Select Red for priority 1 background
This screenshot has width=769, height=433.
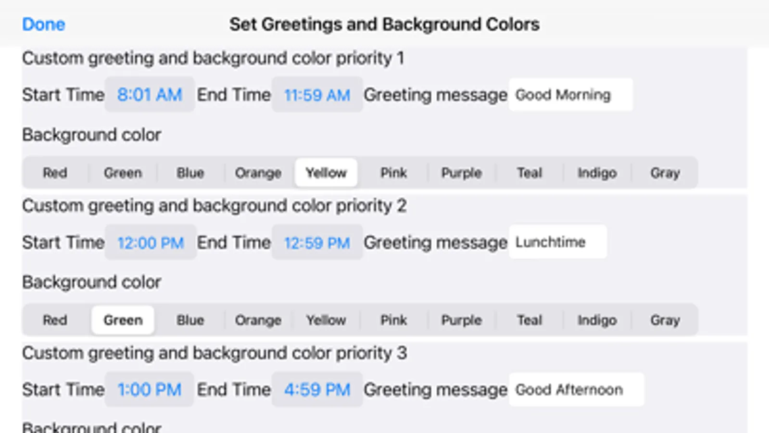click(55, 173)
